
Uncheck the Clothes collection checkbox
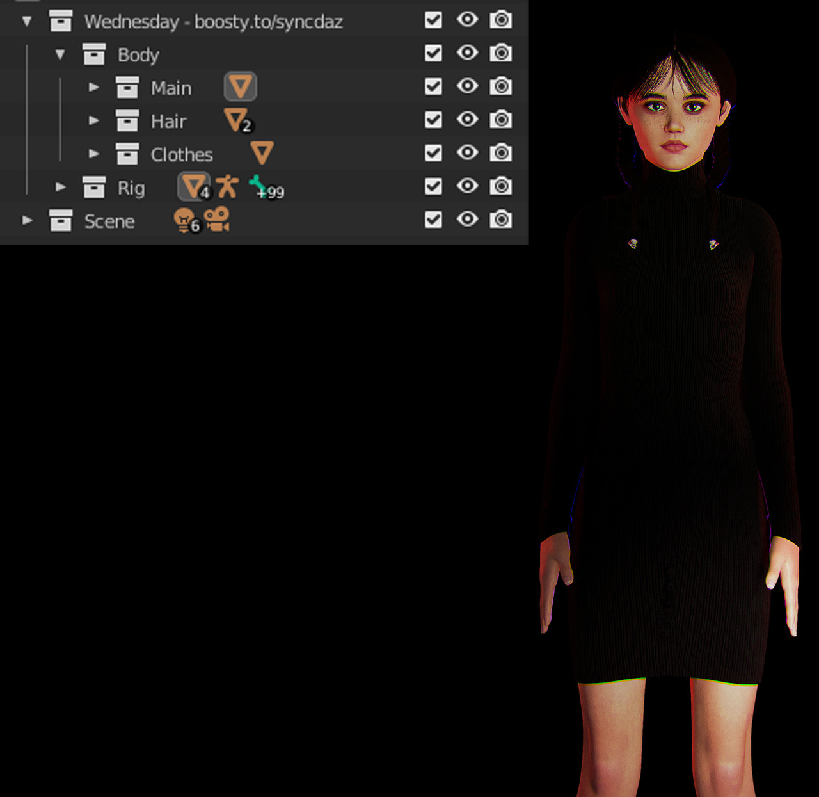point(433,153)
